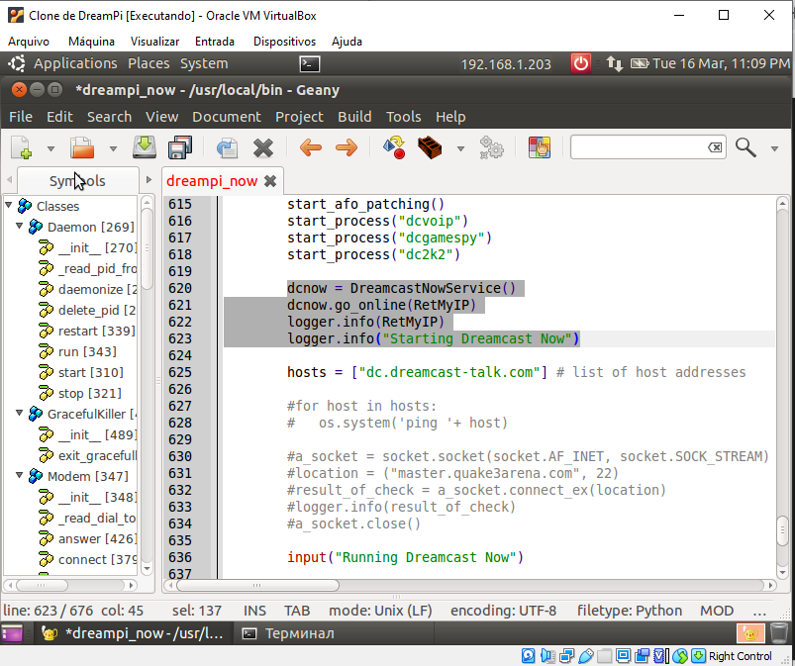This screenshot has height=666, width=795.
Task: Navigate back with orange left arrow
Action: coord(311,147)
